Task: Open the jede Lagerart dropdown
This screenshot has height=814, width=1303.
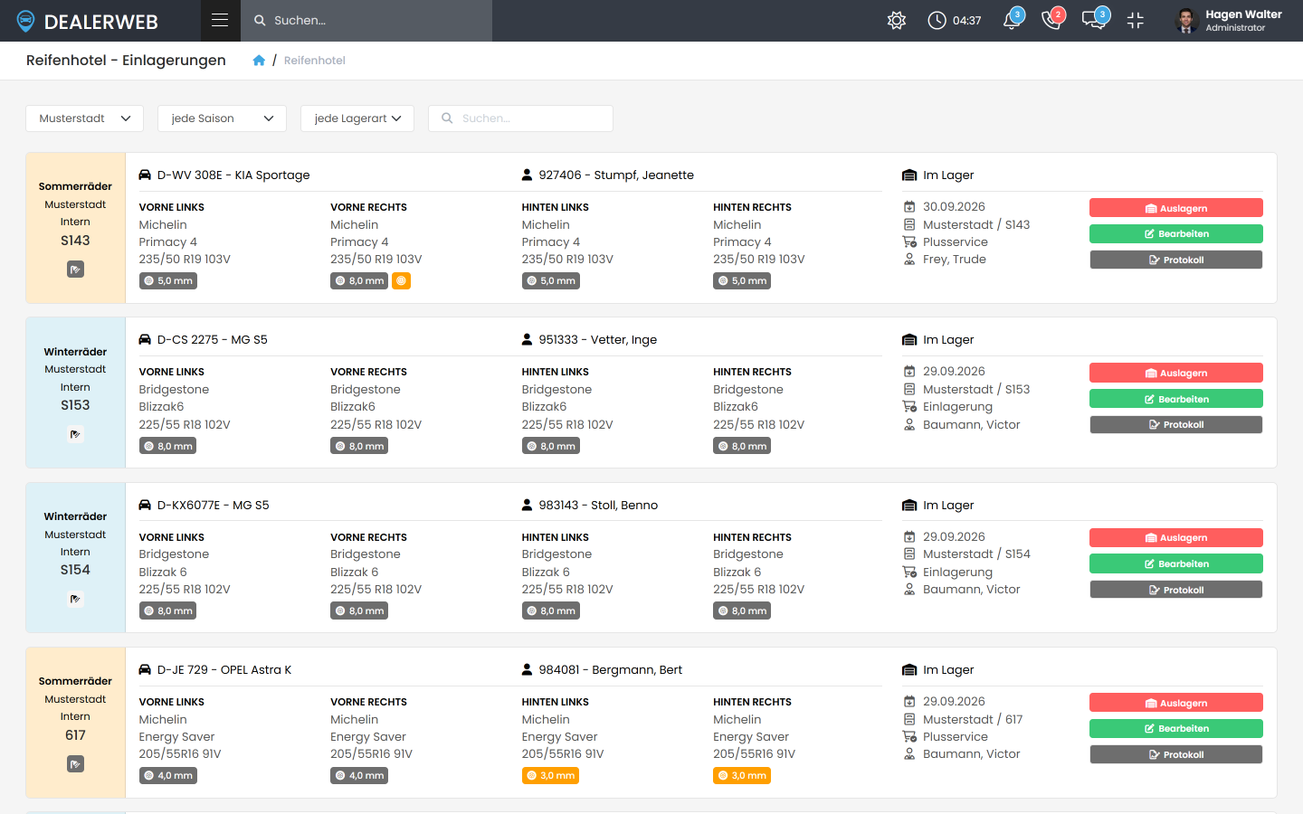Action: (x=357, y=118)
